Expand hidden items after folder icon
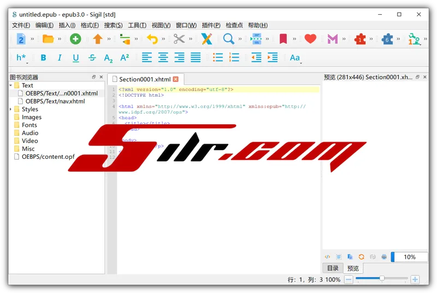The width and height of the screenshot is (437, 293). [x=60, y=39]
